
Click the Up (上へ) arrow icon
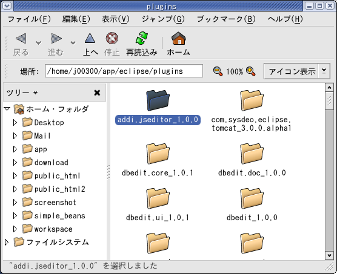coord(90,38)
